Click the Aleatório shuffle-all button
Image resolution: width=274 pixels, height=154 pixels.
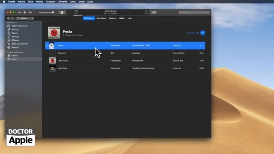(x=193, y=33)
